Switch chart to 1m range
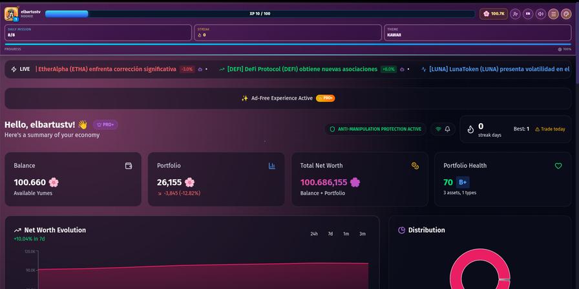The image size is (579, 289). click(x=346, y=234)
